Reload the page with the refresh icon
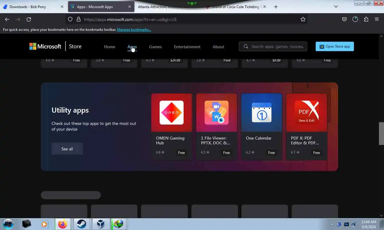Viewport: 384px width, 230px height. pos(29,19)
